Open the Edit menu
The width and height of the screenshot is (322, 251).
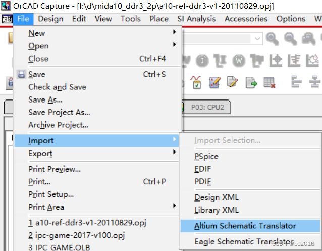point(79,19)
